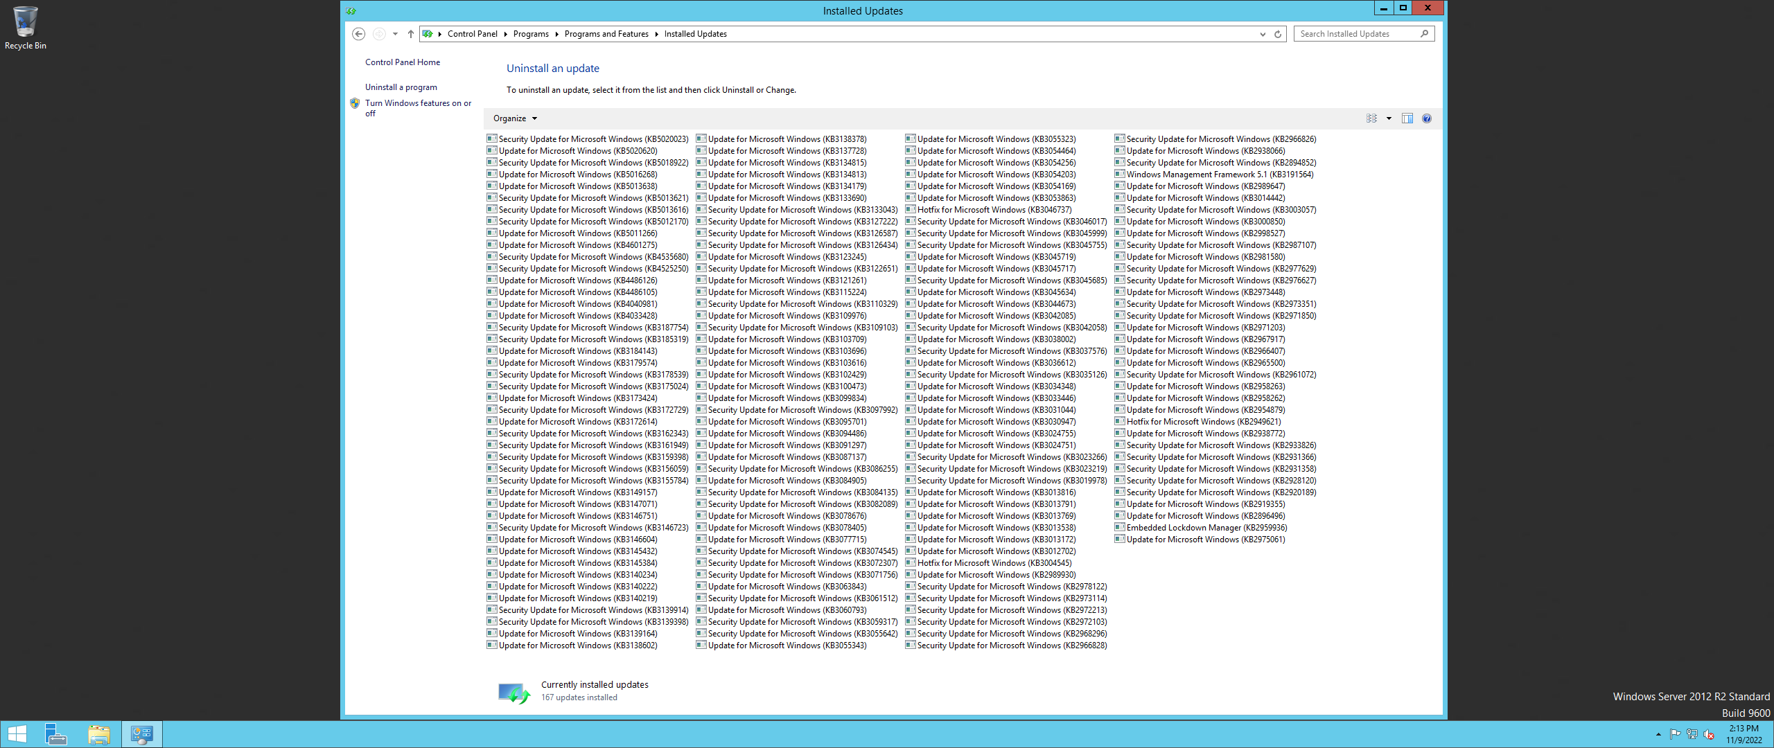Click the icon of Embedded Lockdown Manager entry
The image size is (1774, 748).
tap(1120, 527)
